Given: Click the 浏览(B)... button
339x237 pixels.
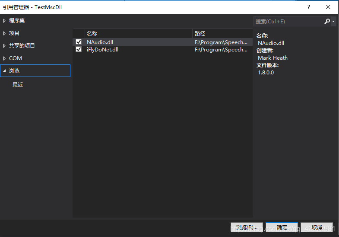Looking at the screenshot, I should (x=247, y=227).
